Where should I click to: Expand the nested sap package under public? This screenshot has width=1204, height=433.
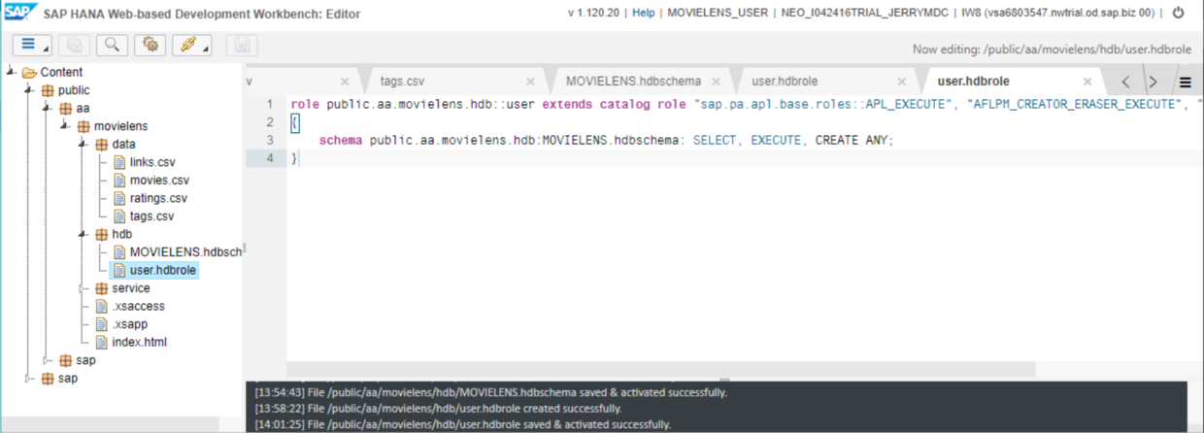[48, 360]
